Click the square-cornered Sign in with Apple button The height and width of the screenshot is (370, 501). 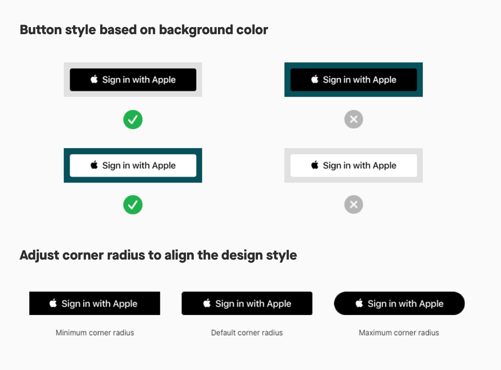(95, 303)
